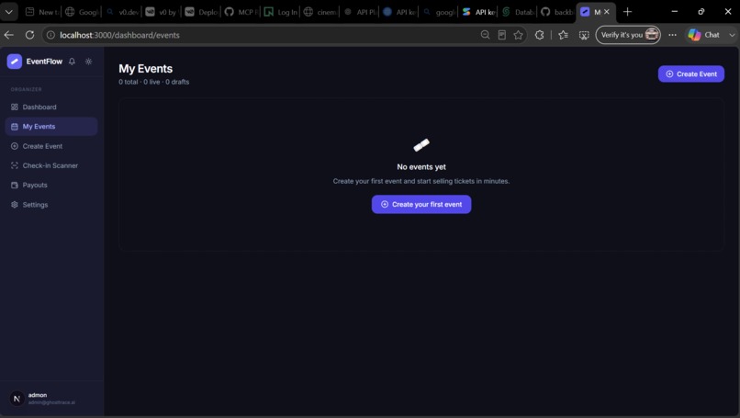
Task: Toggle the light/dark theme sun icon
Action: tap(88, 62)
